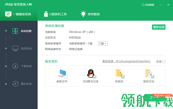The width and height of the screenshot is (173, 109).
Task: Click the system check pulse icon
Action: pos(15,31)
